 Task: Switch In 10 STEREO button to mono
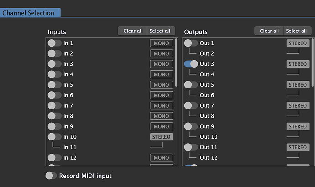pyautogui.click(x=162, y=137)
